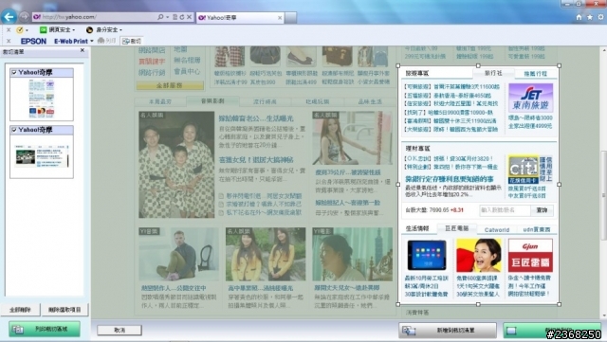This screenshot has height=342, width=607.
Task: Switch to the 品味生活 news tab
Action: [370, 101]
